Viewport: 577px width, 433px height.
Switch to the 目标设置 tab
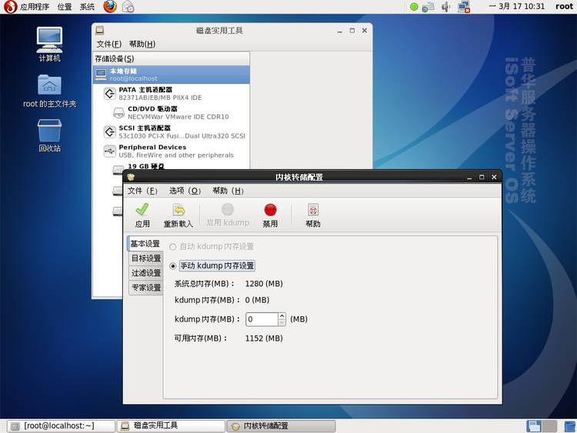pos(145,258)
